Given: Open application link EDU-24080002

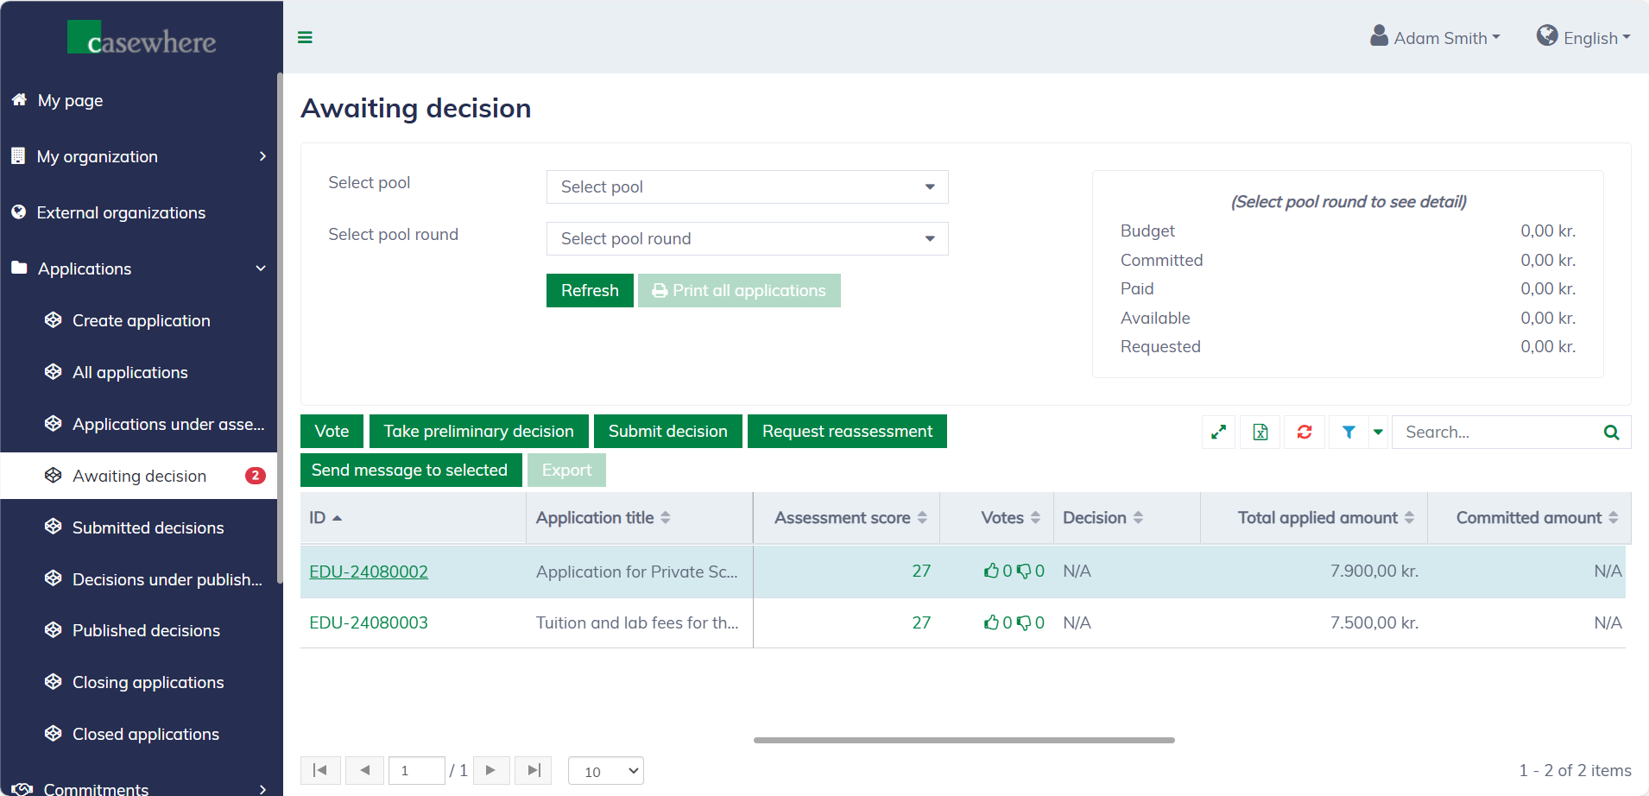Looking at the screenshot, I should tap(369, 572).
